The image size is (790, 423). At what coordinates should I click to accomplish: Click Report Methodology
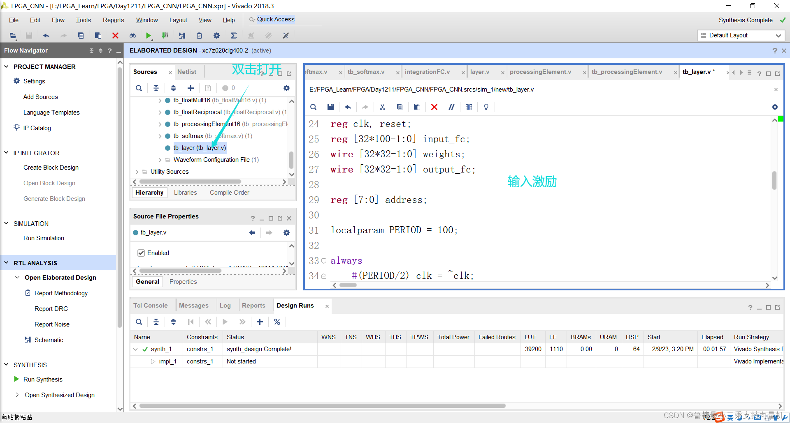(x=61, y=293)
